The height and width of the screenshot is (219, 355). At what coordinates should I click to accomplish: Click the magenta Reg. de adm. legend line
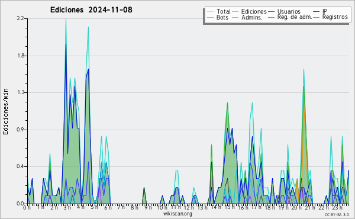[x=271, y=17]
